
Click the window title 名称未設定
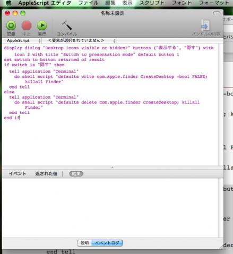coord(113,13)
